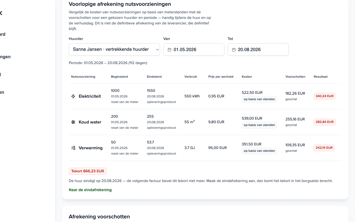This screenshot has height=222, width=355.
Task: Click the 9,80 EUR unit price
Action: click(x=216, y=122)
